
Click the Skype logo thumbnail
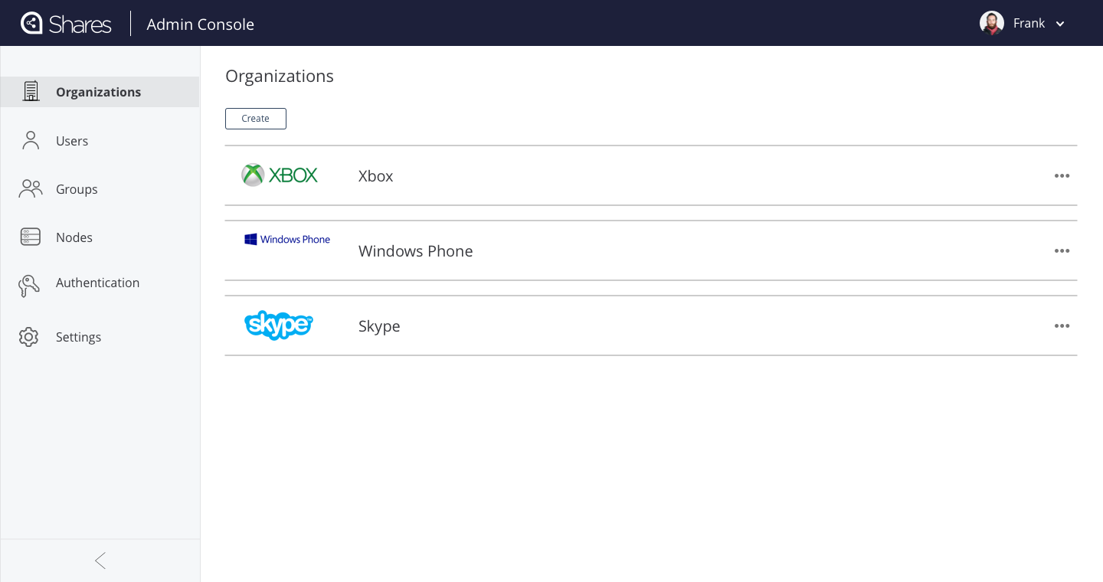pos(279,325)
